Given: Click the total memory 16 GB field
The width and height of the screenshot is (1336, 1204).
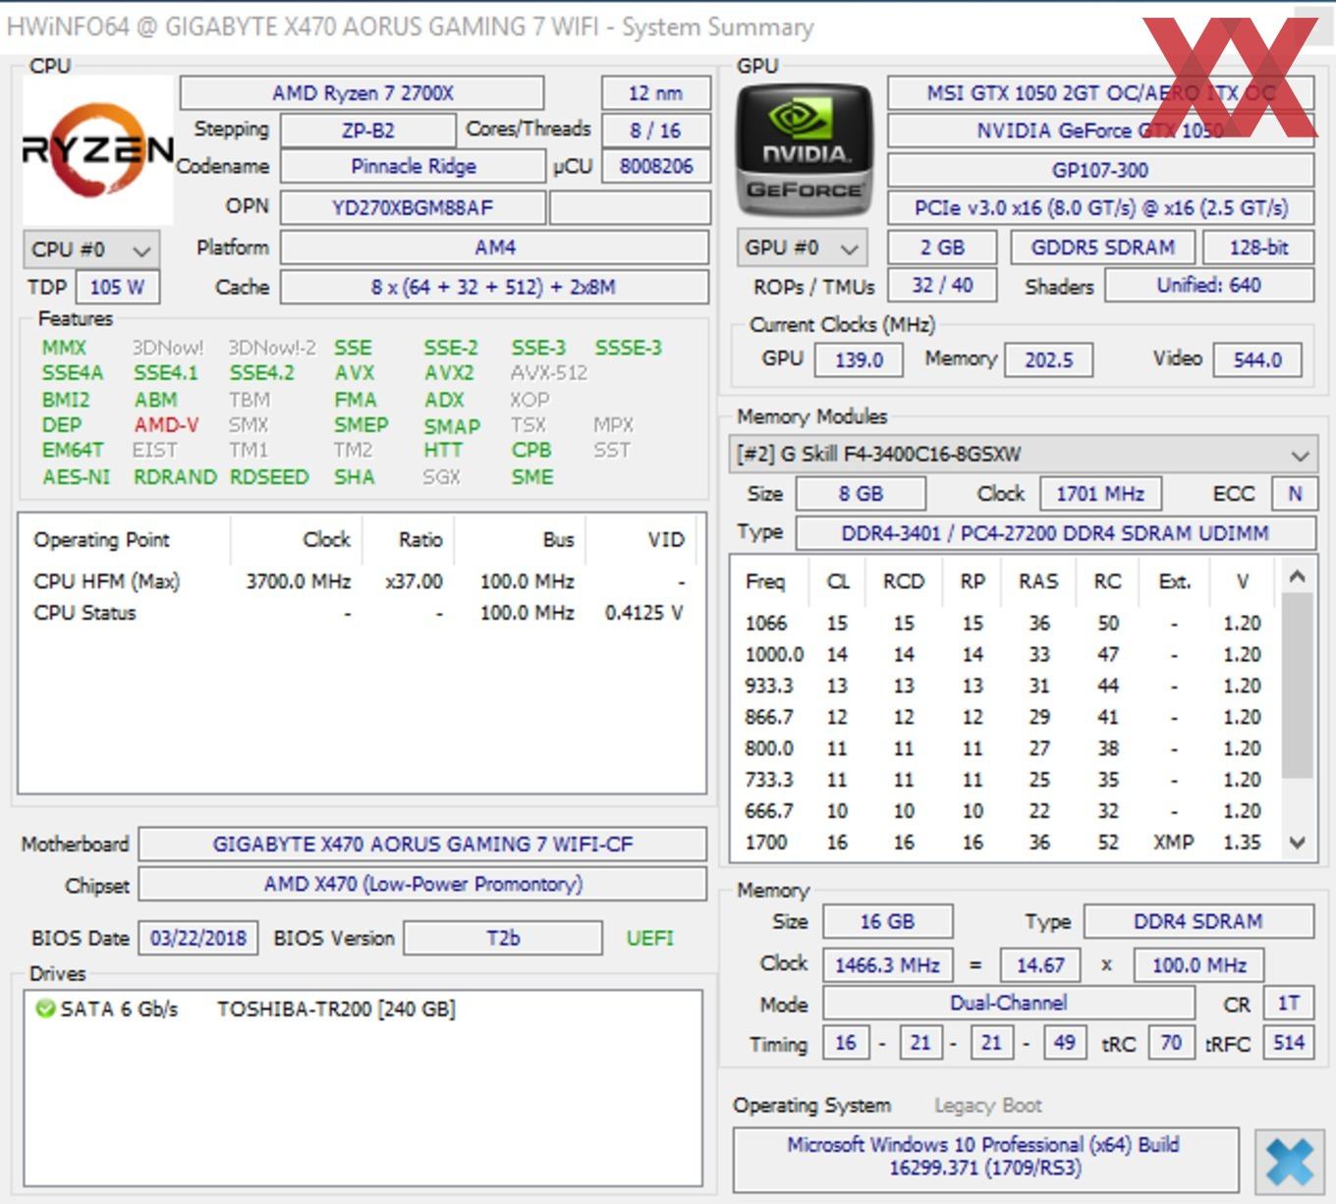Looking at the screenshot, I should [x=887, y=921].
